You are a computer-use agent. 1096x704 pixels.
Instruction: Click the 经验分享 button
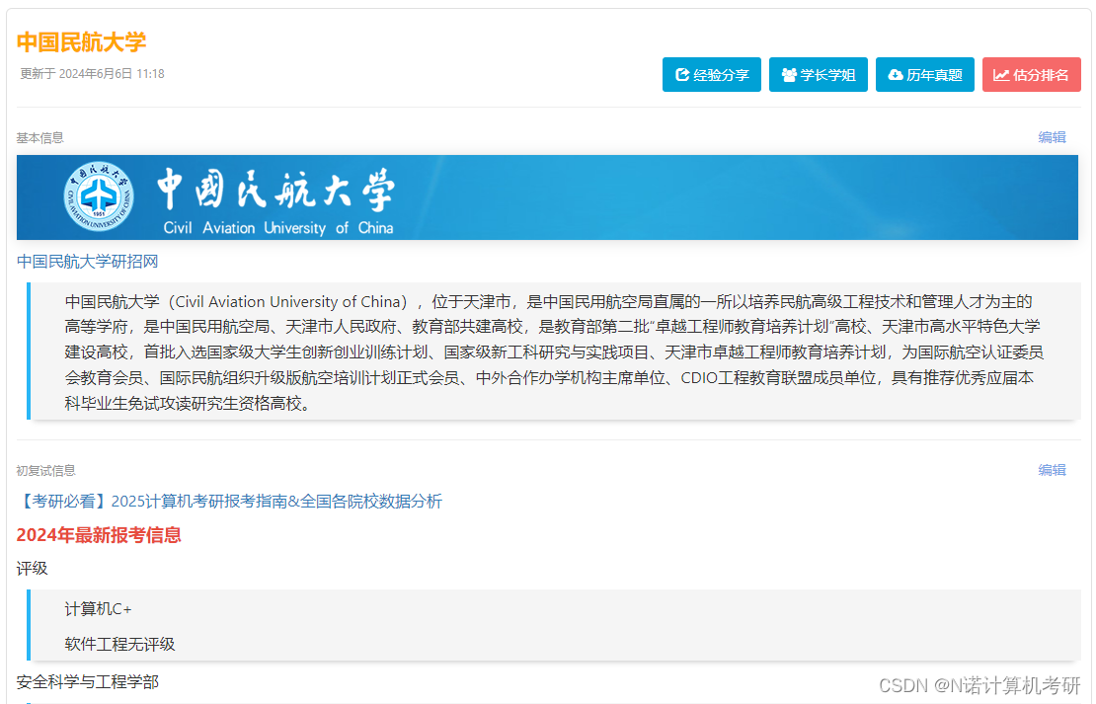(x=712, y=75)
